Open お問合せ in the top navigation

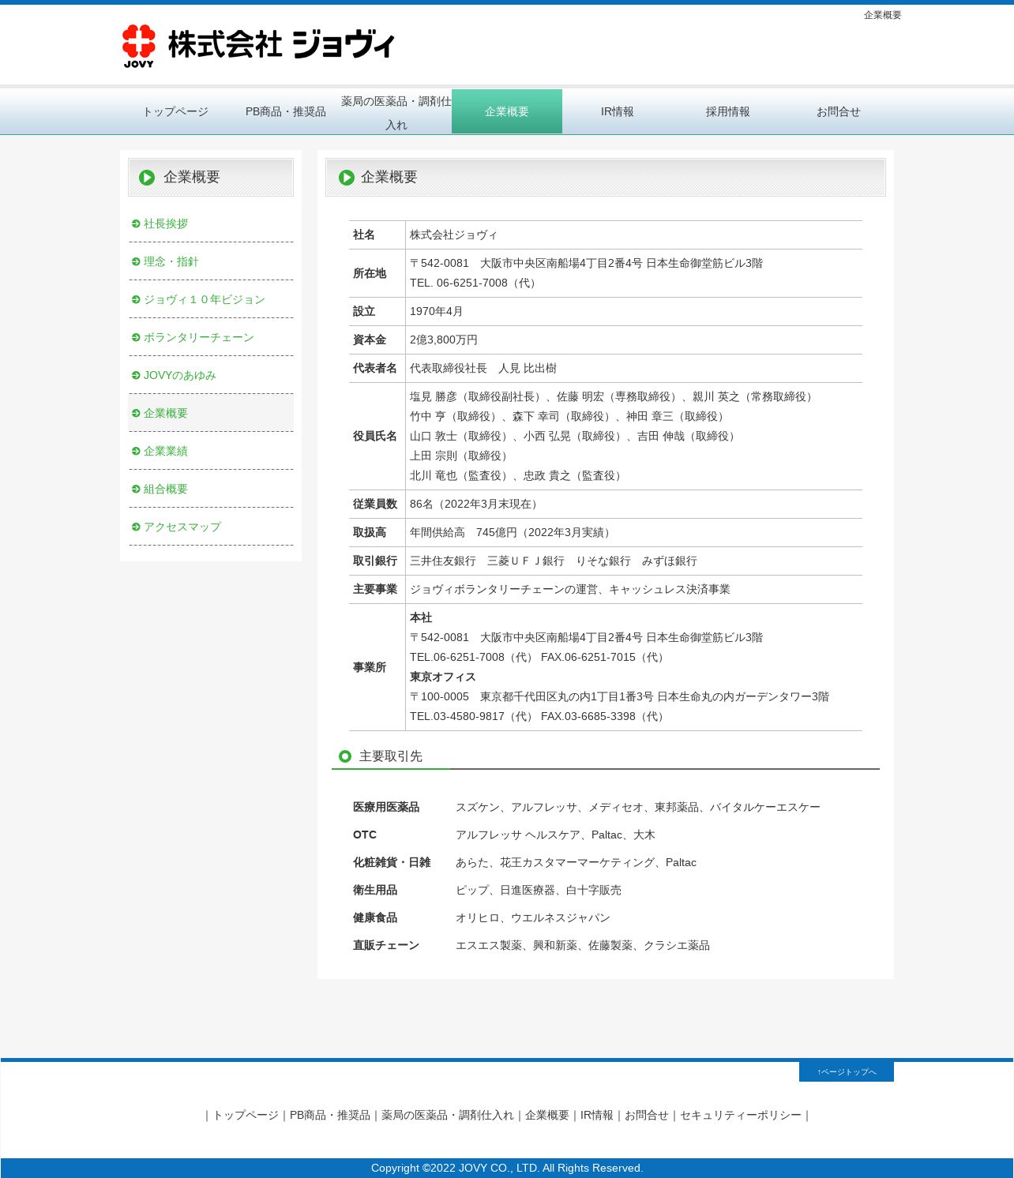point(839,112)
